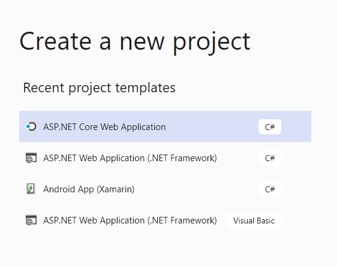Open the Visual Basic ASP.NET Web Application name
Image resolution: width=337 pixels, height=266 pixels.
pos(130,220)
